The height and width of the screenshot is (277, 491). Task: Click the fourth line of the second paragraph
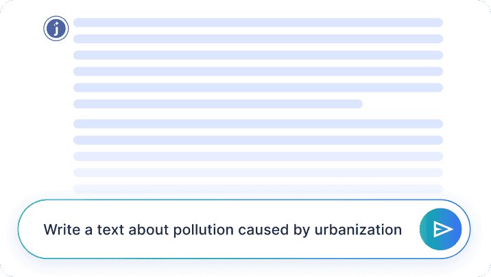pyautogui.click(x=258, y=172)
